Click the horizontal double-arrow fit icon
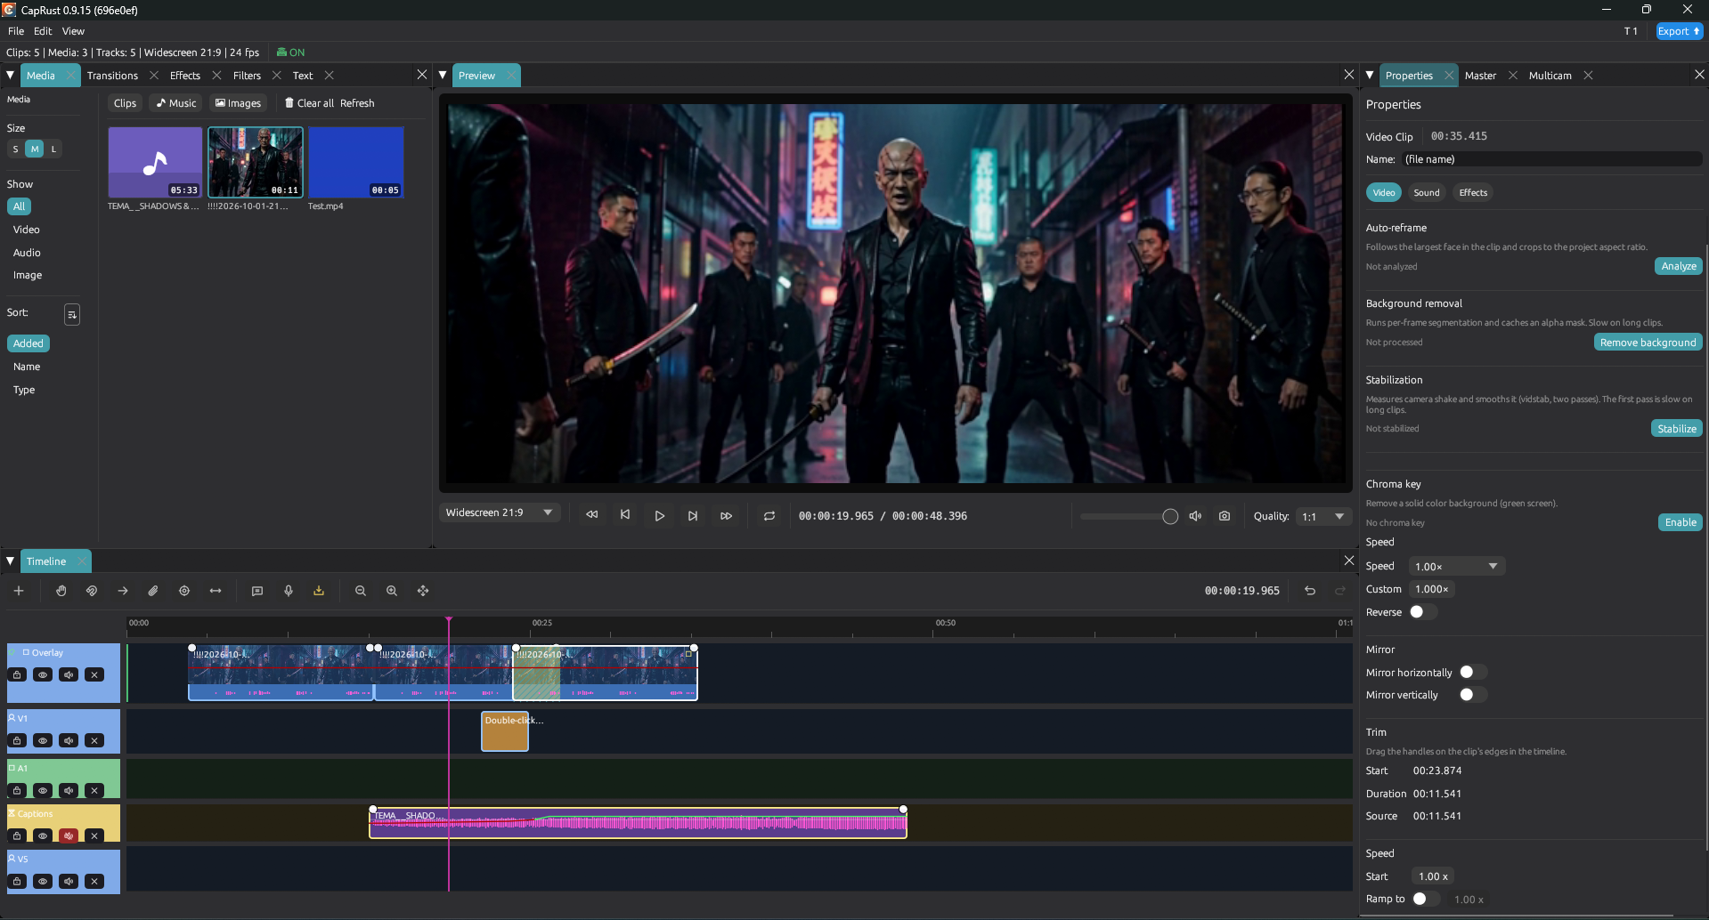 216,591
